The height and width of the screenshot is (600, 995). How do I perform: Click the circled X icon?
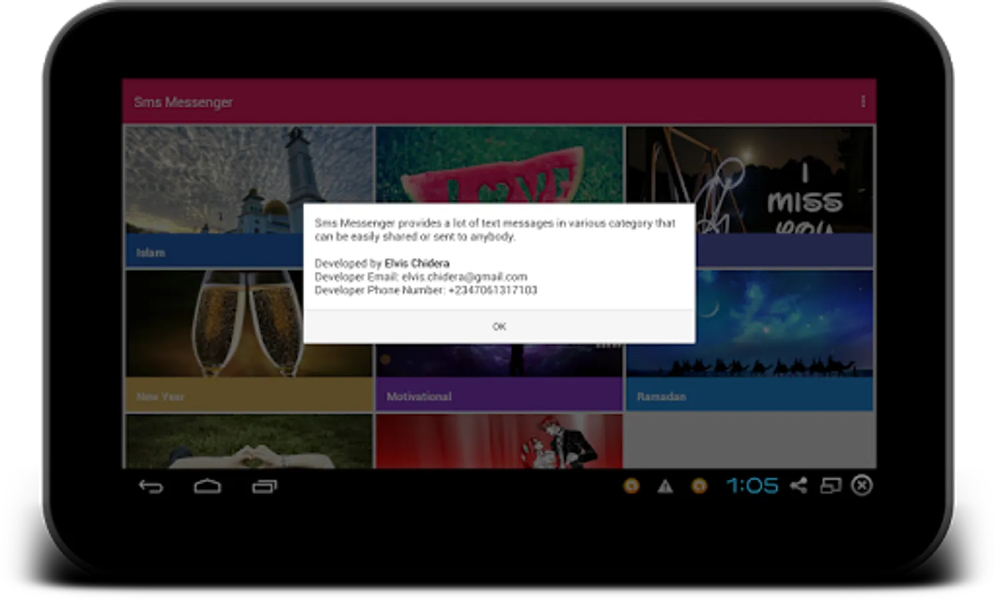[x=862, y=485]
